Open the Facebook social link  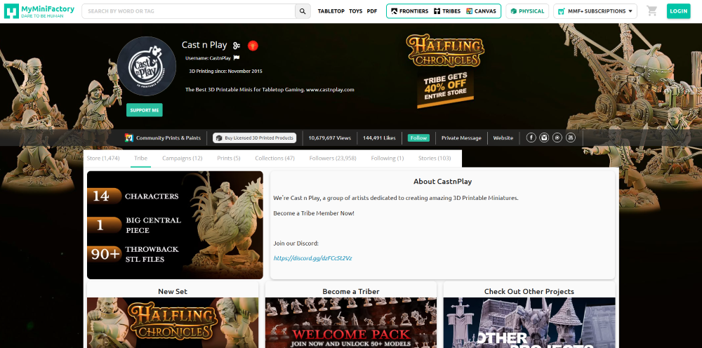pyautogui.click(x=531, y=138)
